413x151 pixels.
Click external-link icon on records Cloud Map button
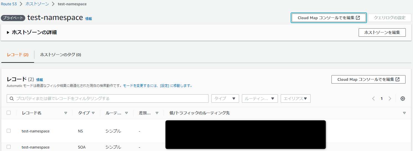[398, 79]
